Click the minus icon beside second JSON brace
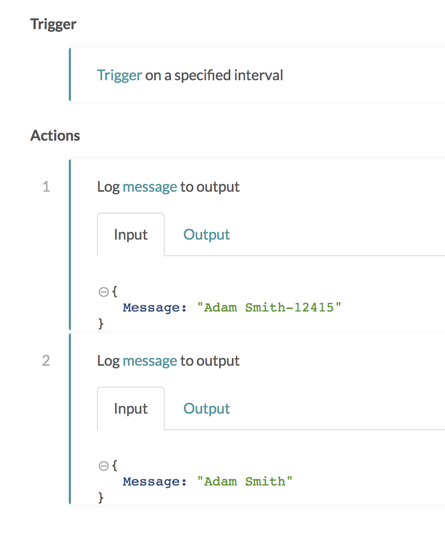 103,465
